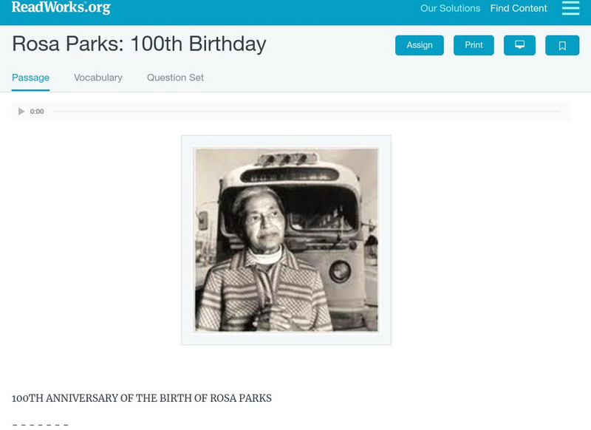Open the Our Solutions link

pyautogui.click(x=450, y=9)
